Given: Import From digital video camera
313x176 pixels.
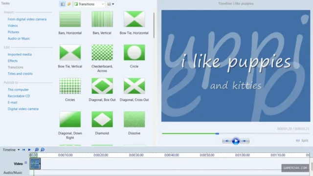Looking at the screenshot, I should (27, 19).
